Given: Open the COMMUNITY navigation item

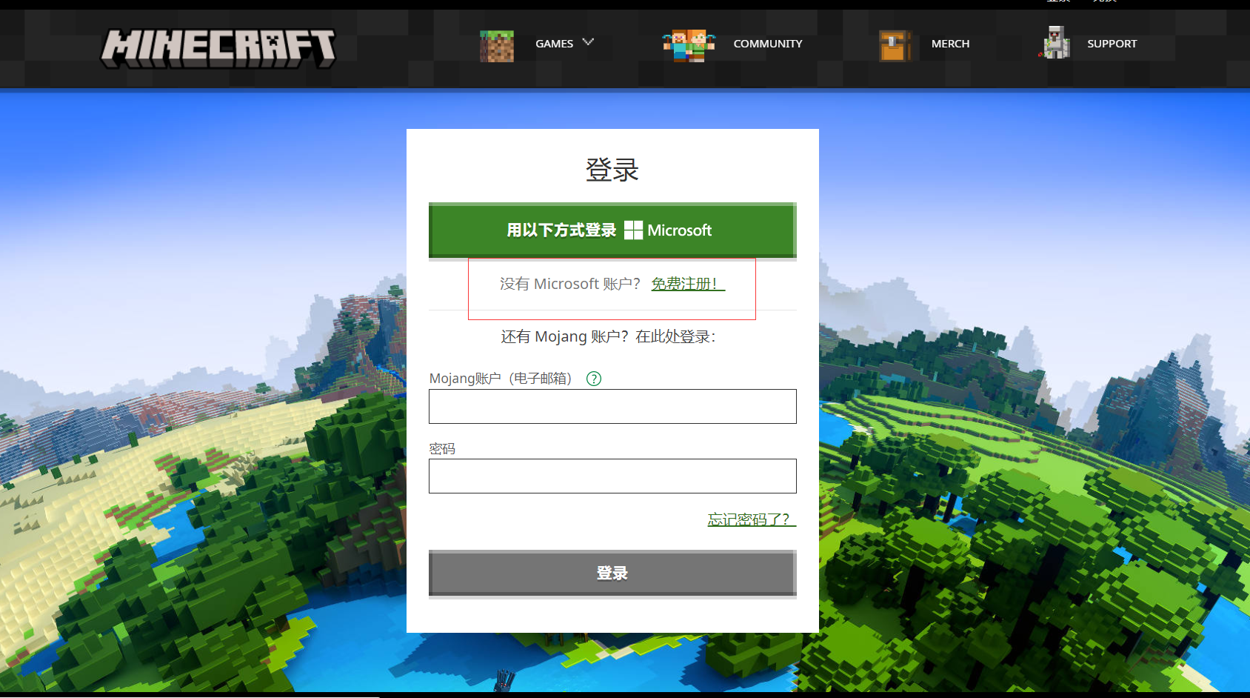Looking at the screenshot, I should point(767,44).
